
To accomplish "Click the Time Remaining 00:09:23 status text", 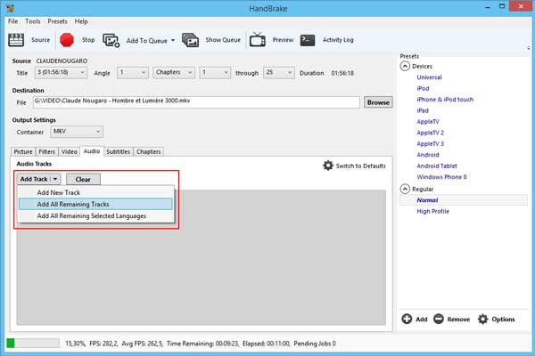I will pos(202,344).
